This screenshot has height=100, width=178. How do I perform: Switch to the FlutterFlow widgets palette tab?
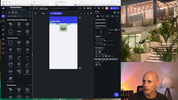[9, 12]
